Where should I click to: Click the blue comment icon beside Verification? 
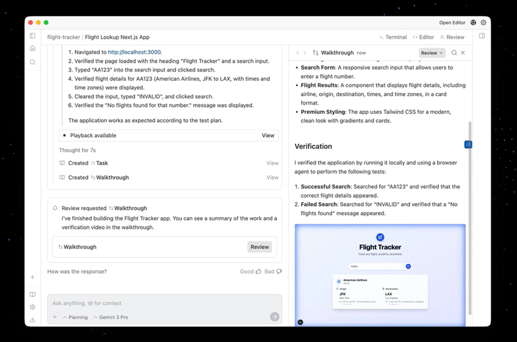click(x=468, y=145)
